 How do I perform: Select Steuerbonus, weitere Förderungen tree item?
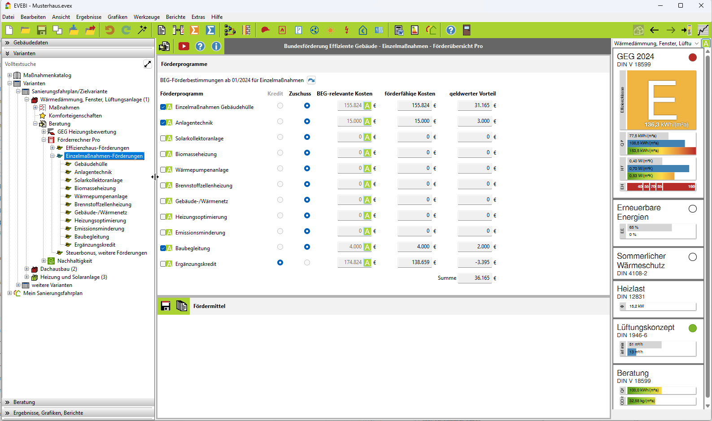pos(106,253)
